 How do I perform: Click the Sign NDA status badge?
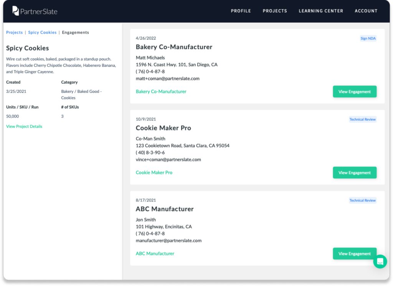click(x=368, y=38)
